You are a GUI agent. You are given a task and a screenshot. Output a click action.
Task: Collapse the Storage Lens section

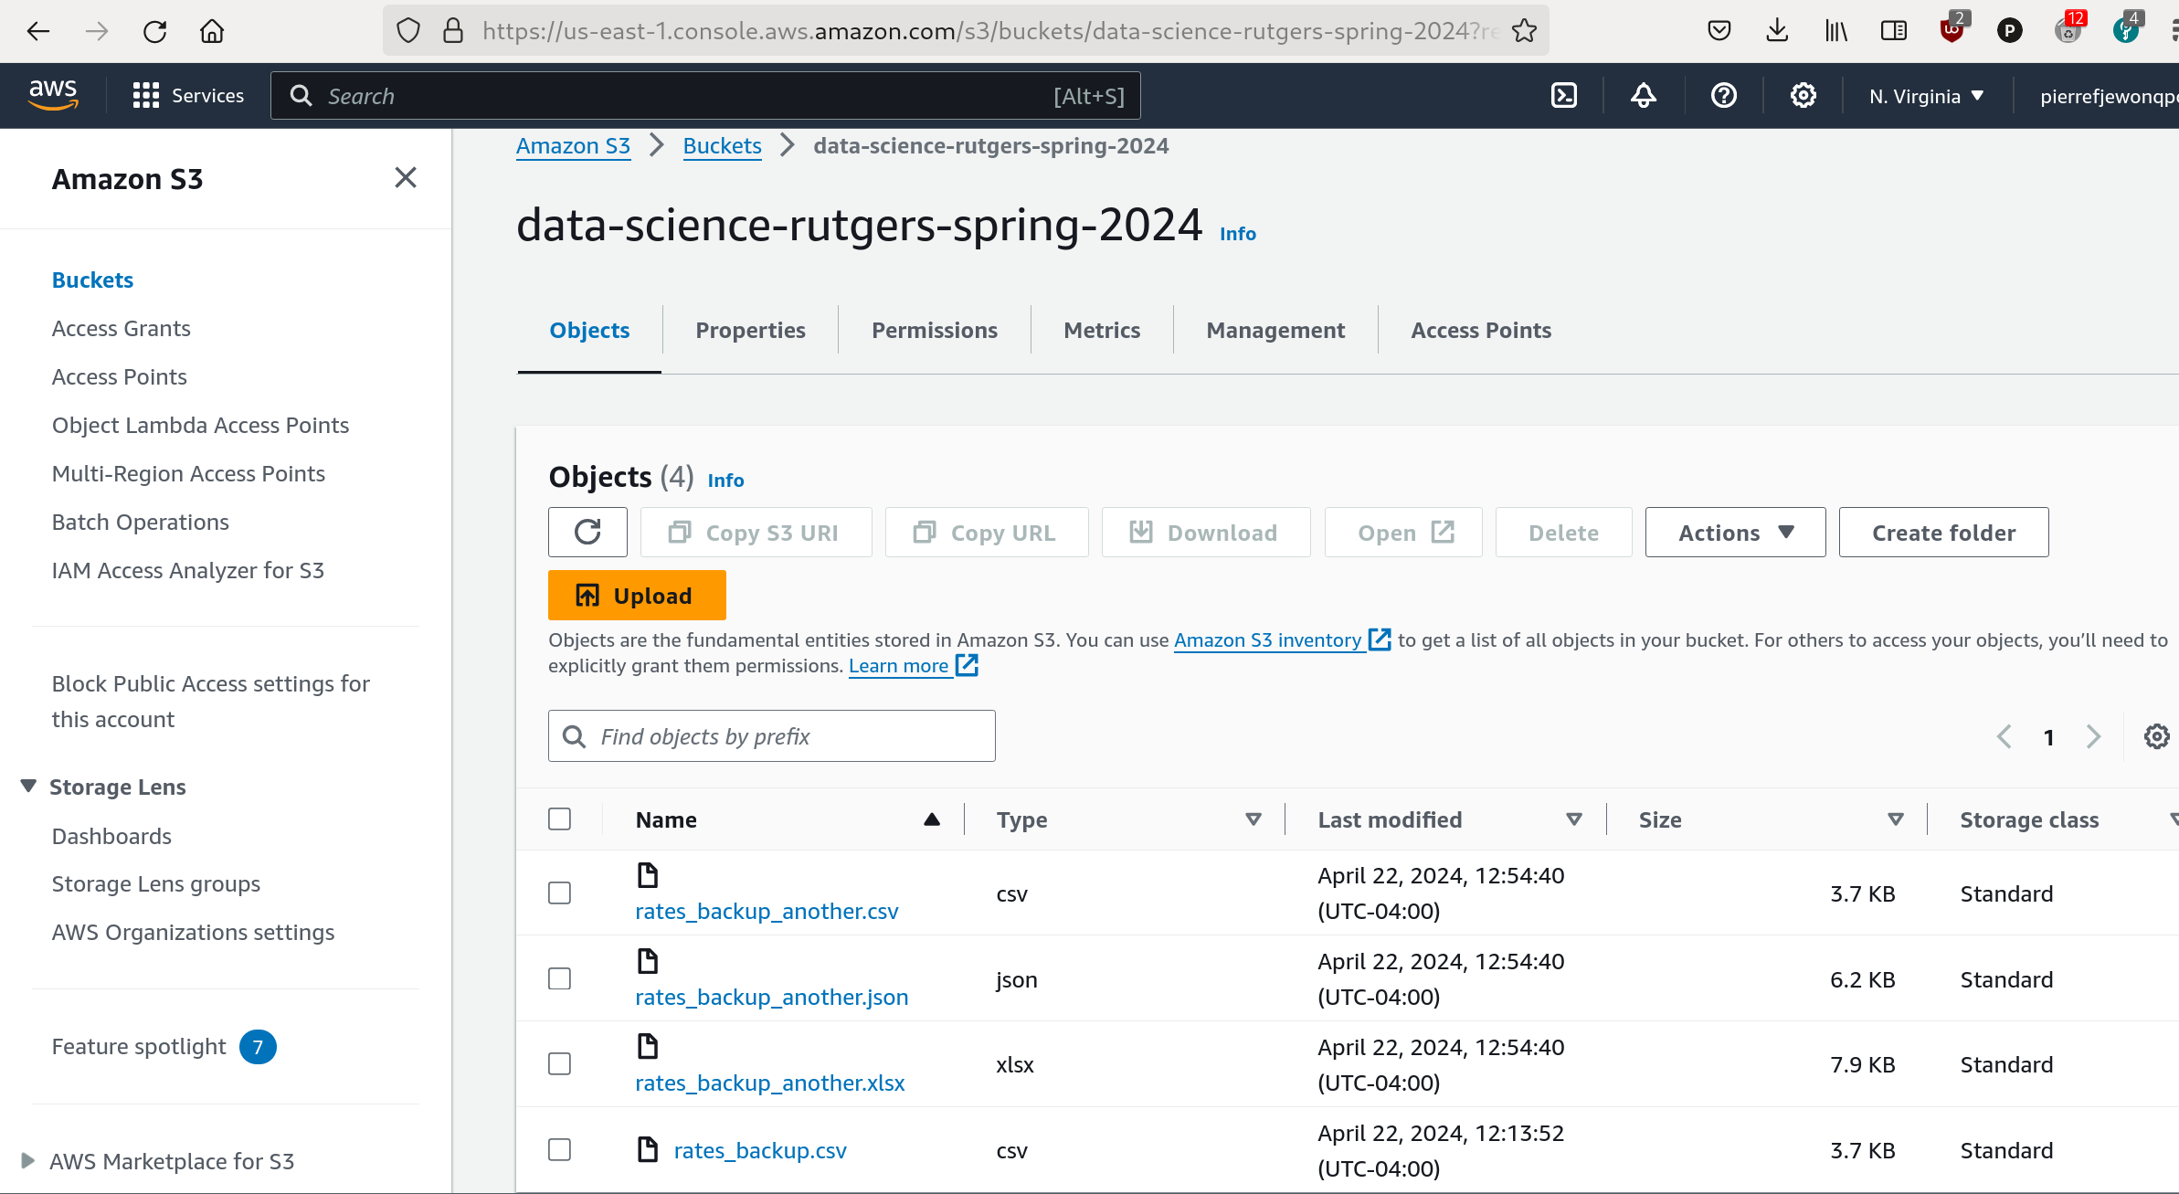click(28, 786)
